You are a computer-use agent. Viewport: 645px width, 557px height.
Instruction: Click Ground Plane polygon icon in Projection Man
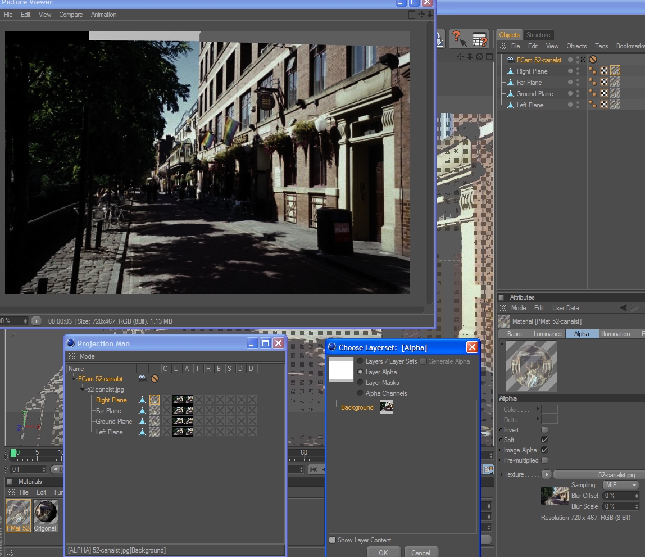[143, 422]
